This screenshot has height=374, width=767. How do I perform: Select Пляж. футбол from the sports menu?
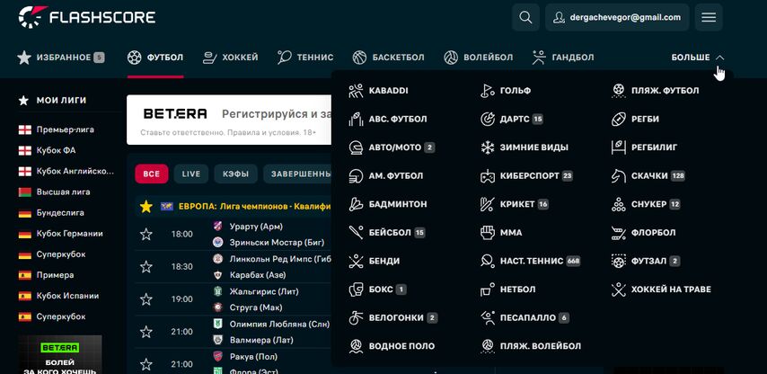pos(665,91)
